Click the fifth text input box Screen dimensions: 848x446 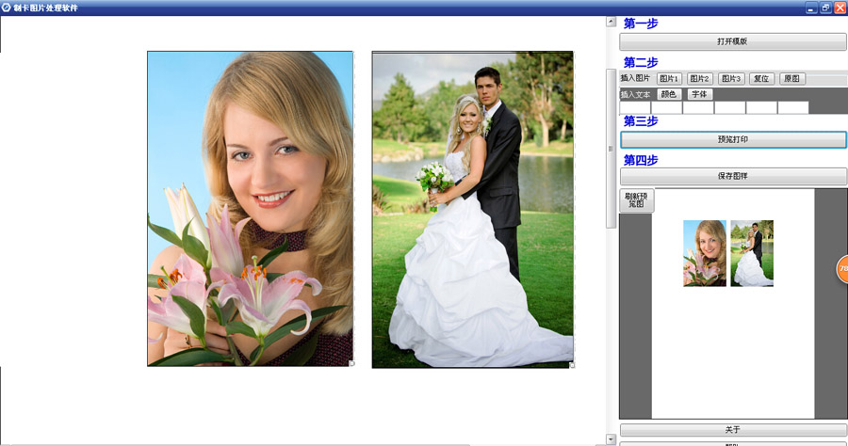[x=761, y=107]
